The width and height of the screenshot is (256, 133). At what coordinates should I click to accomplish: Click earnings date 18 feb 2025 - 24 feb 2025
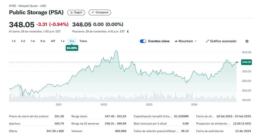(234, 116)
